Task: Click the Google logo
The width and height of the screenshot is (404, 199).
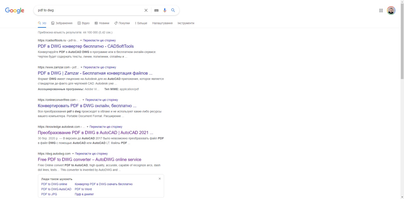Action: click(15, 10)
